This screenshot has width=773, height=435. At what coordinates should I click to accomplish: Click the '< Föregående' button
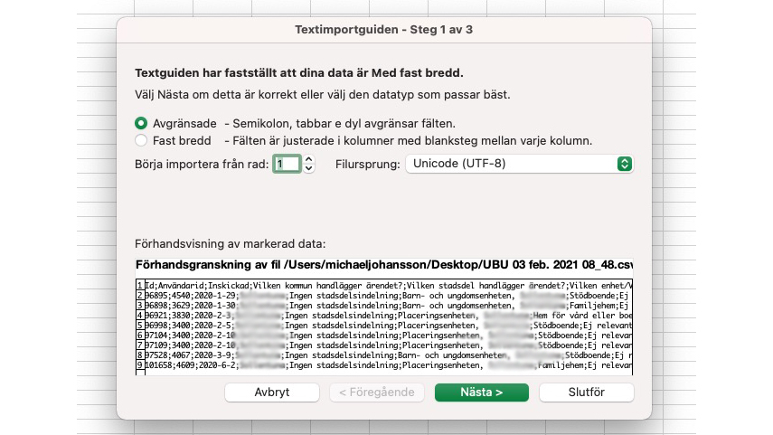(377, 392)
